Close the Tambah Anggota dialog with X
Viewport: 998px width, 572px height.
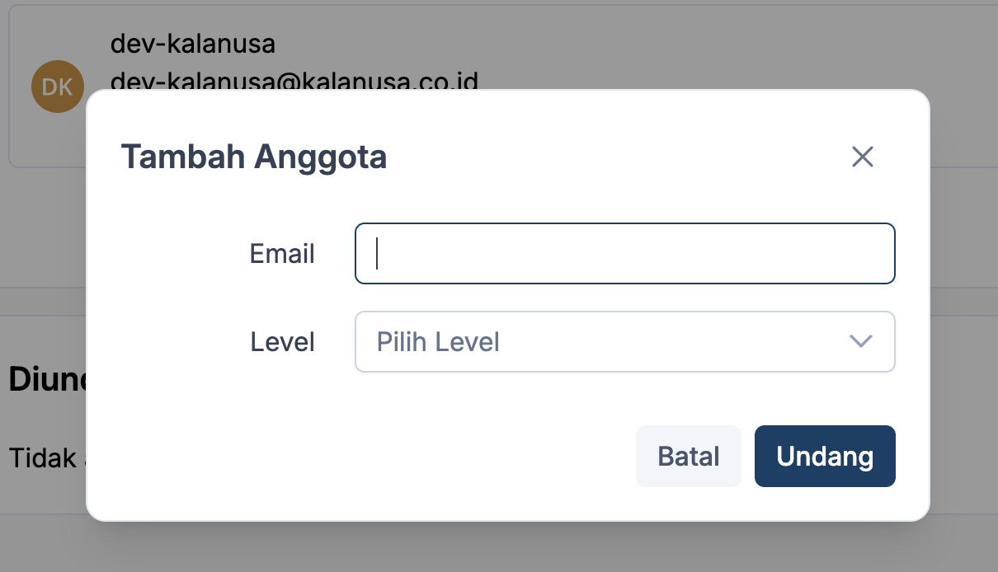coord(862,157)
